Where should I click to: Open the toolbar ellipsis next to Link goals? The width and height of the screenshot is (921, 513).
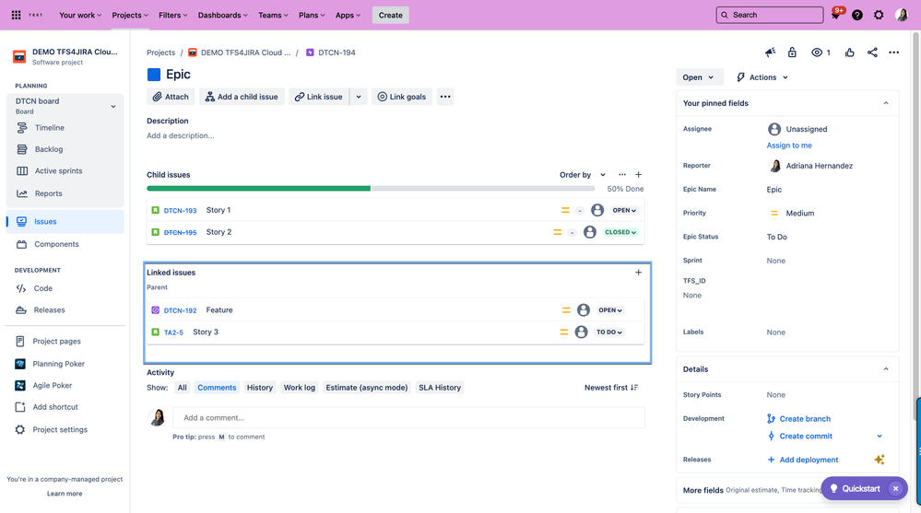pos(445,97)
